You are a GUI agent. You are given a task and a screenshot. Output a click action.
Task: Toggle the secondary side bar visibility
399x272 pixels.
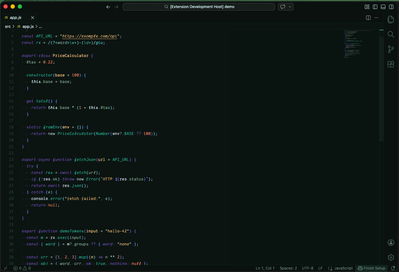pos(391,6)
